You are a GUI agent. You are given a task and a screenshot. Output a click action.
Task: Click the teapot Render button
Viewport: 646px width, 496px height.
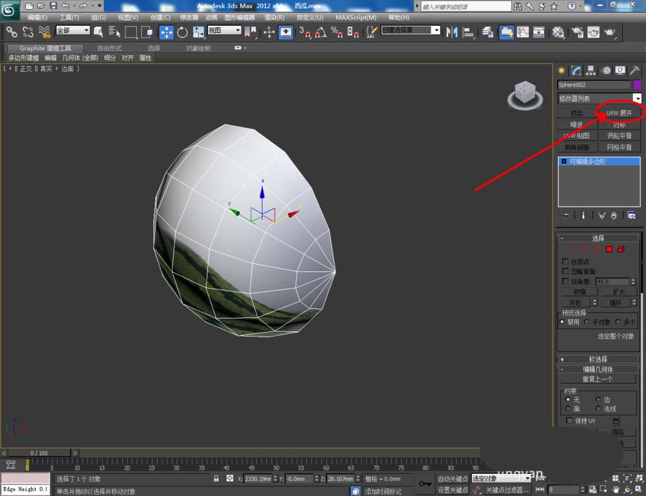[x=609, y=32]
